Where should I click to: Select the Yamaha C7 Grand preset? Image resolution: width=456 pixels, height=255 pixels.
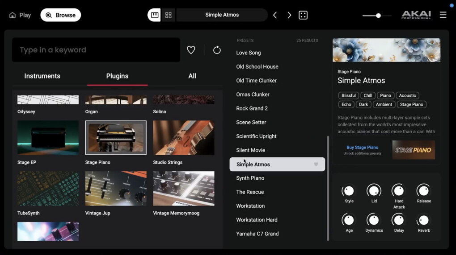(257, 234)
